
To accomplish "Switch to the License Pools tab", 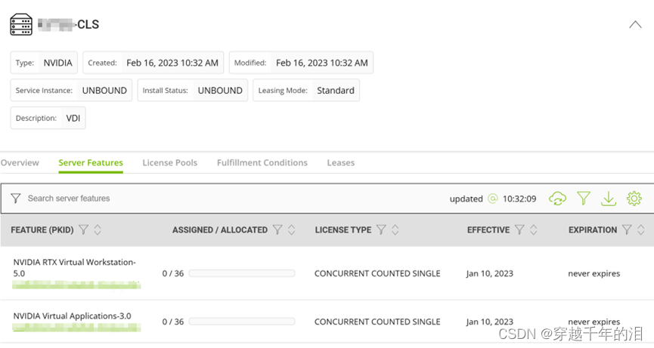I will click(x=170, y=163).
